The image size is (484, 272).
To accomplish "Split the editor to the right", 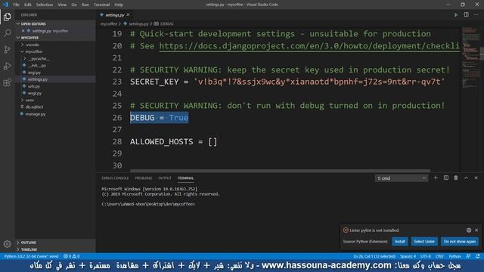I will [x=466, y=15].
